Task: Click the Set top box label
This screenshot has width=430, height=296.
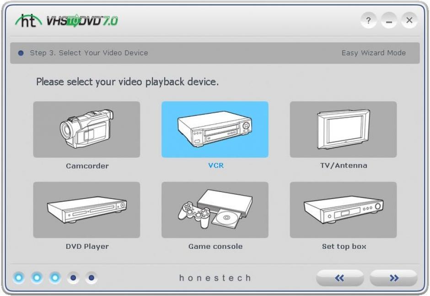Action: [x=344, y=247]
